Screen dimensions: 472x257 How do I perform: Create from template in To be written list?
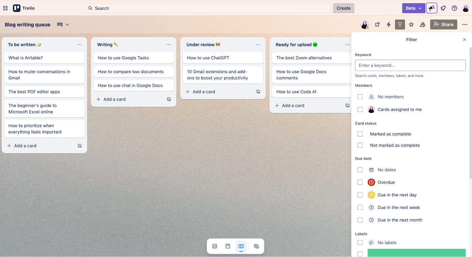pyautogui.click(x=80, y=146)
